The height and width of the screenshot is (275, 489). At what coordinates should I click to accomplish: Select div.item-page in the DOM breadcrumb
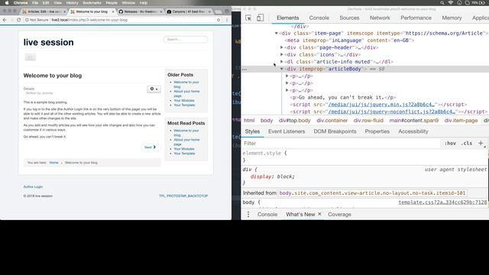pyautogui.click(x=461, y=121)
